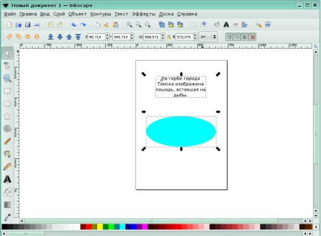321x236 pixels.
Task: Click the height field spinner arrows
Action: [x=195, y=37]
